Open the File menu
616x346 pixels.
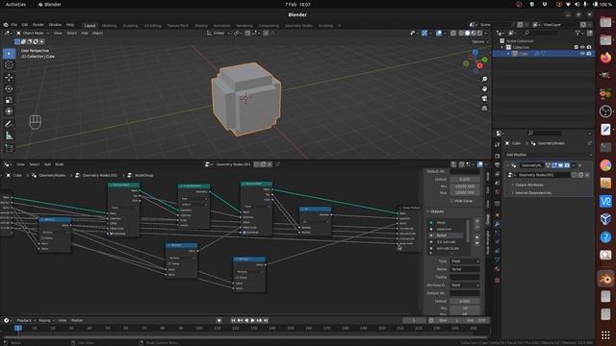pyautogui.click(x=14, y=25)
